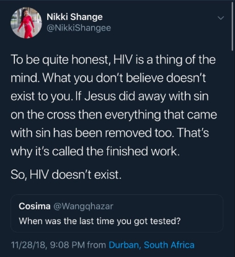The image size is (235, 257).
Task: Click the Durban, South Africa location link
Action: click(151, 245)
